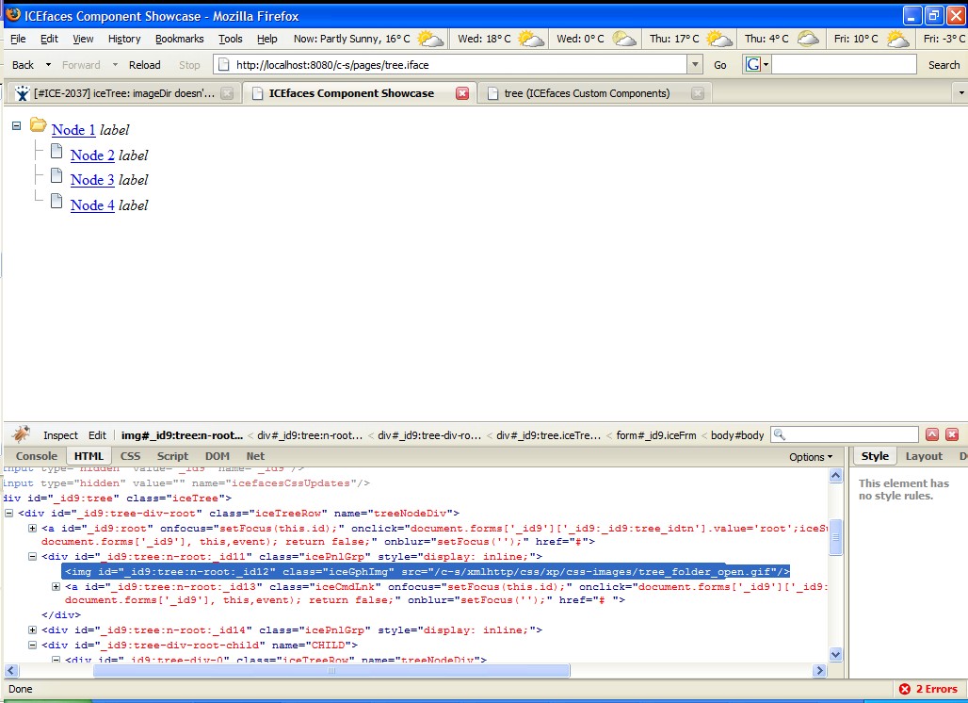Click the Edit button in Firebug
The width and height of the screenshot is (968, 703).
(97, 434)
